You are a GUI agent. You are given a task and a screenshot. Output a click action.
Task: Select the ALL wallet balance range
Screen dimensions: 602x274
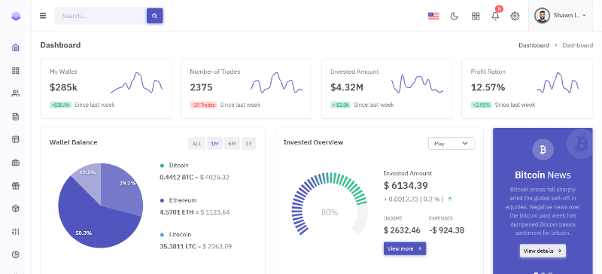coord(196,144)
